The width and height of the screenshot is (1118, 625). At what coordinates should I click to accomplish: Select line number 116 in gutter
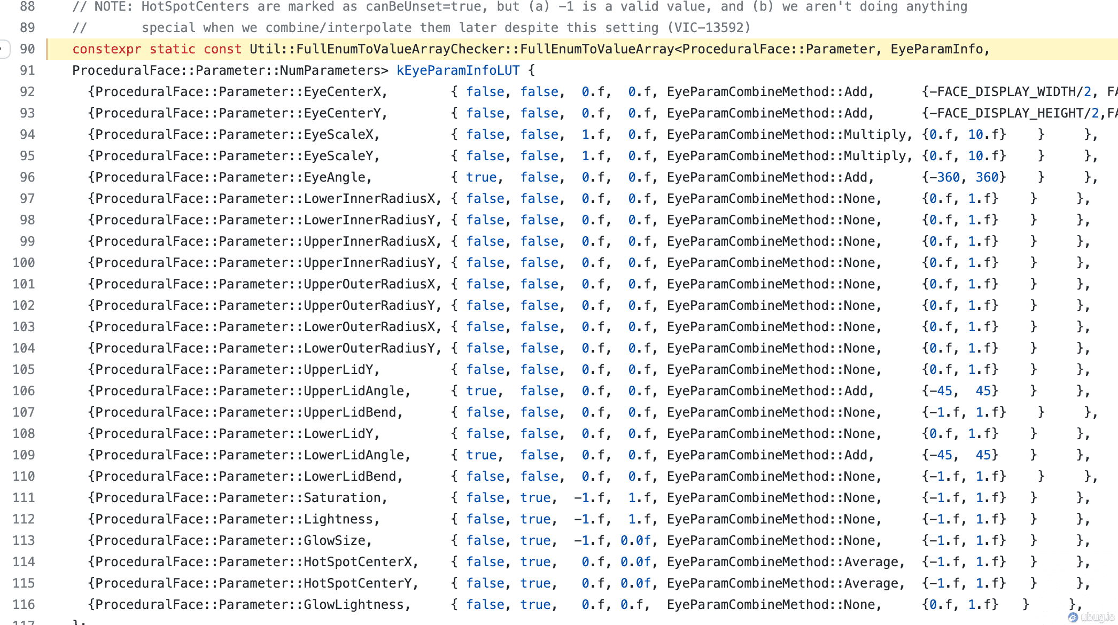click(24, 605)
